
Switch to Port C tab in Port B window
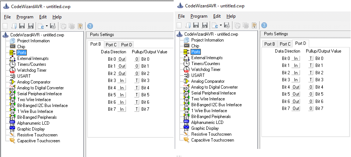[x=111, y=44]
